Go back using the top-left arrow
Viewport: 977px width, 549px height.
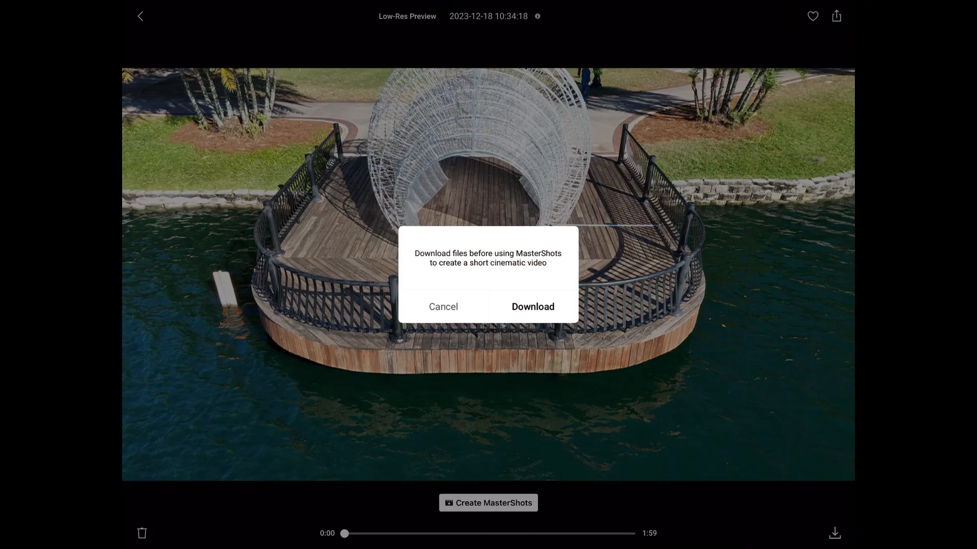[140, 16]
